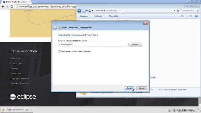Click the Search Local Disk field
Viewport: 201px width, 113px height.
coord(189,11)
